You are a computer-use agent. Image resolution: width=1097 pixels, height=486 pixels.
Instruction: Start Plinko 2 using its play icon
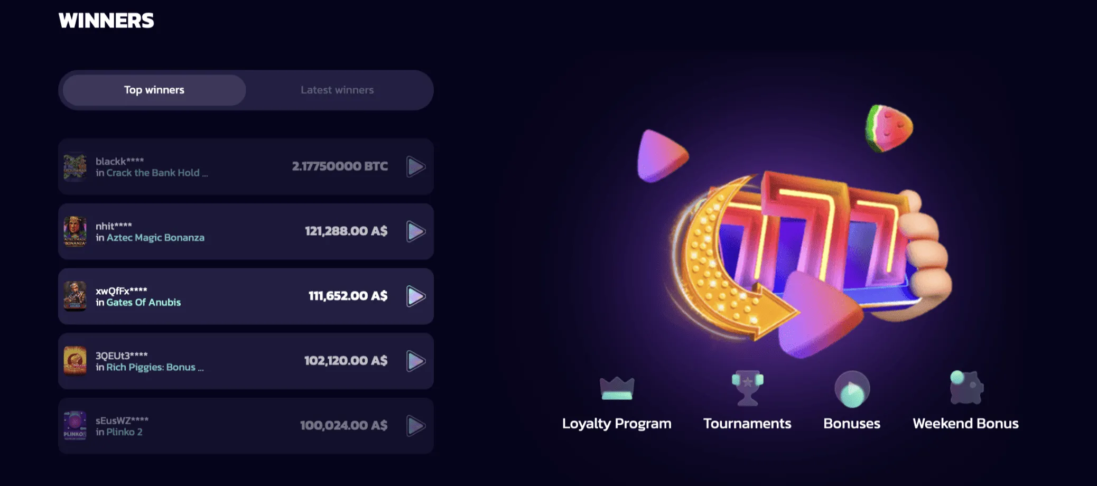coord(416,426)
